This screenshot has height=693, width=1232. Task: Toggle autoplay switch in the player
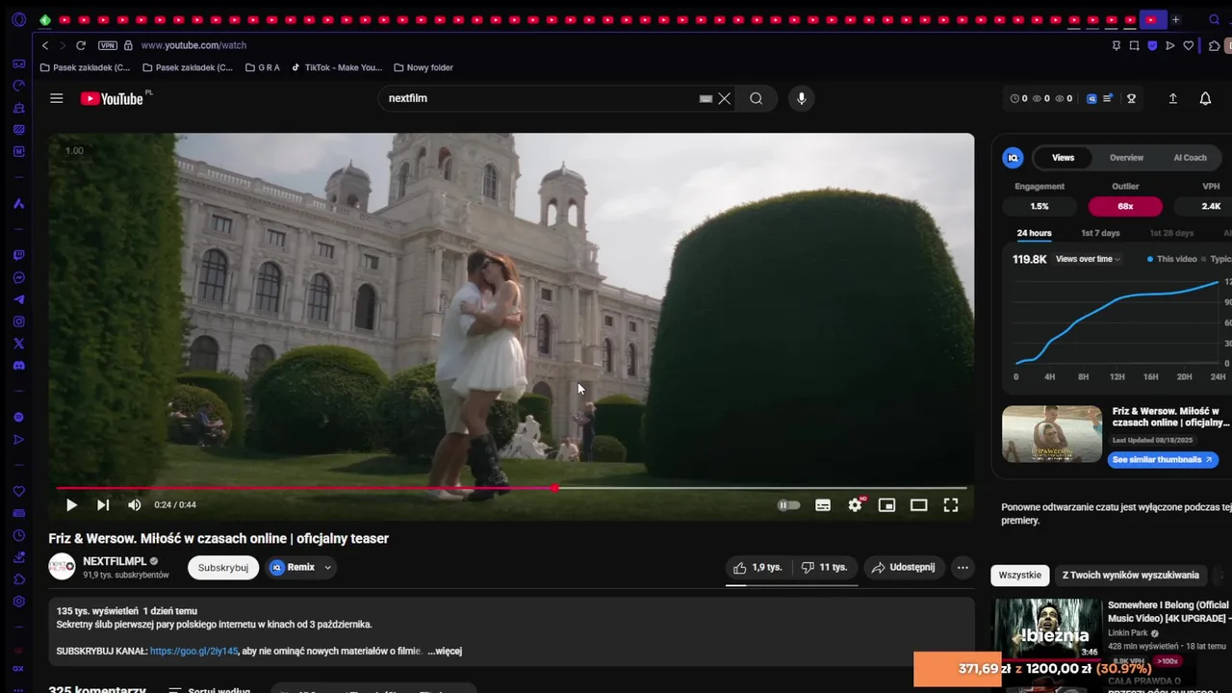tap(788, 504)
